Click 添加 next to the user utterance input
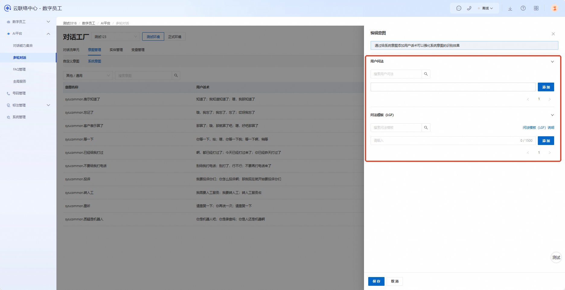Screen dimensions: 565x290 coord(546,87)
